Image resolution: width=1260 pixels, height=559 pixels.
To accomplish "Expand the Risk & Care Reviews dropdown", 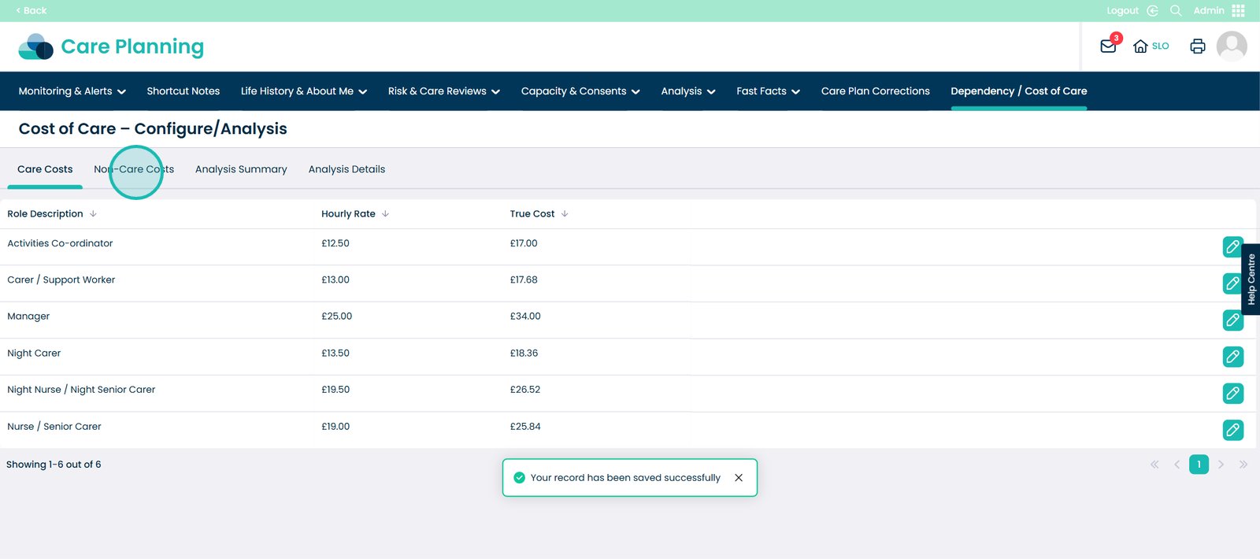I will [443, 91].
